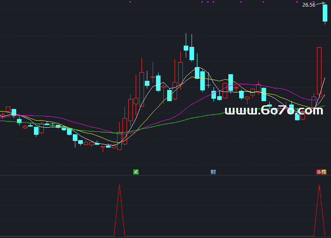Select the 26.56 high price label

point(309,5)
